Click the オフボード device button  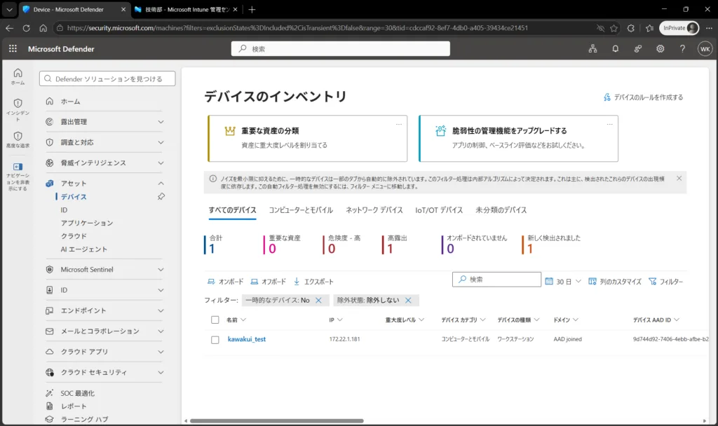[x=269, y=282]
